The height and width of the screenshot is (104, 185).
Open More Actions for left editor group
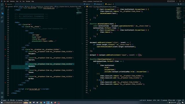tap(81, 4)
